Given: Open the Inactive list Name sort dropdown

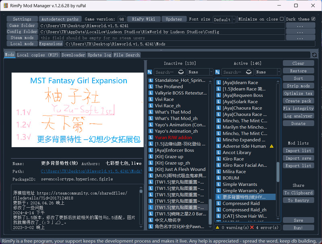Looking at the screenshot, I should point(200,72).
